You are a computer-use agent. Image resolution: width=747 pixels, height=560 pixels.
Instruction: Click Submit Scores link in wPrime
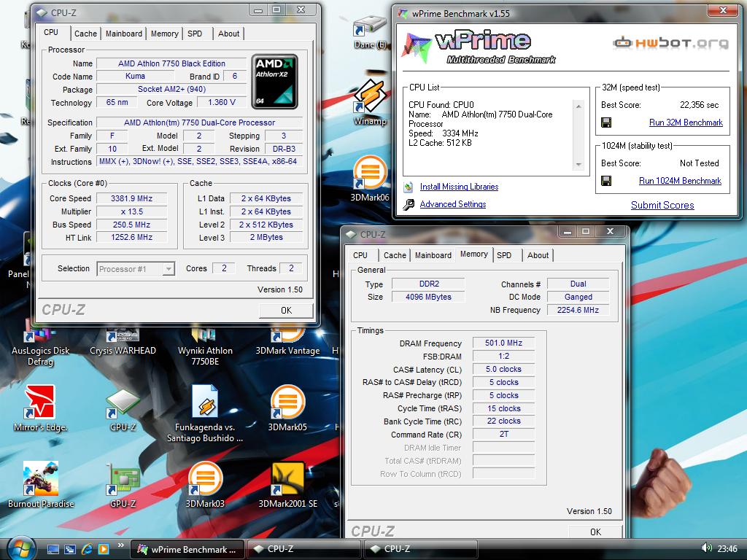pos(662,205)
